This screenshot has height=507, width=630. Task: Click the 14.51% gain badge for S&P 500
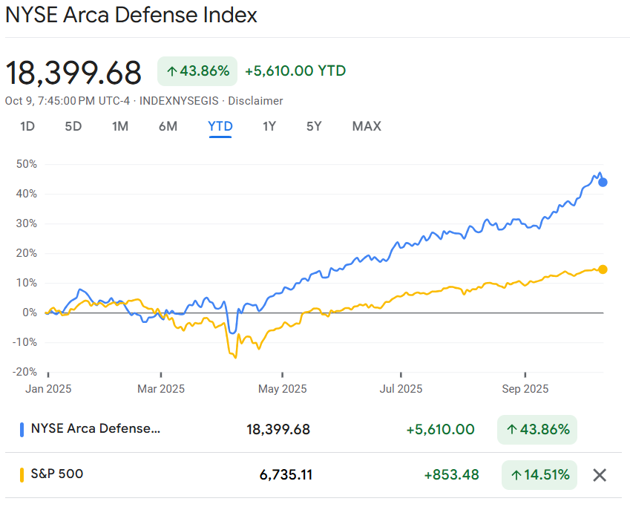point(538,474)
